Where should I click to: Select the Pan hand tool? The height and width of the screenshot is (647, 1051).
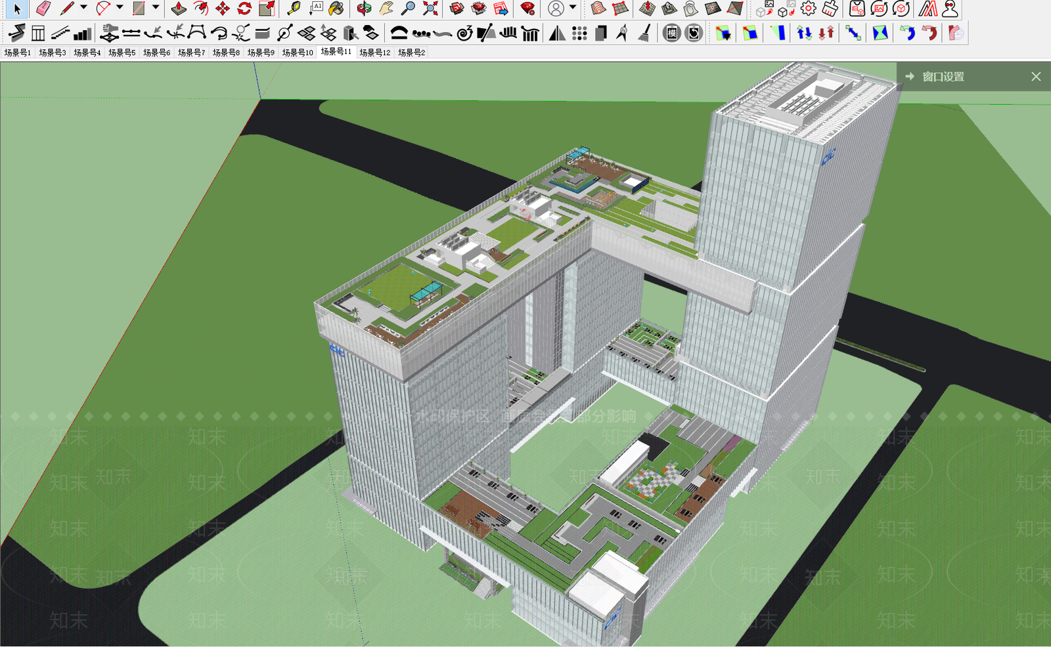tap(386, 9)
